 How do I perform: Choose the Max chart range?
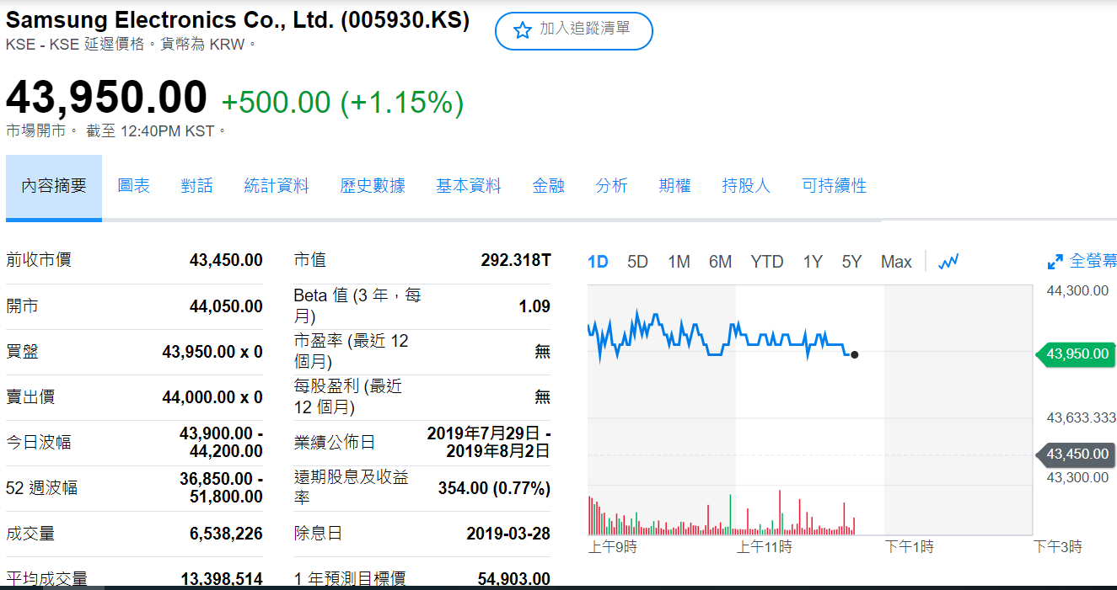click(x=896, y=262)
